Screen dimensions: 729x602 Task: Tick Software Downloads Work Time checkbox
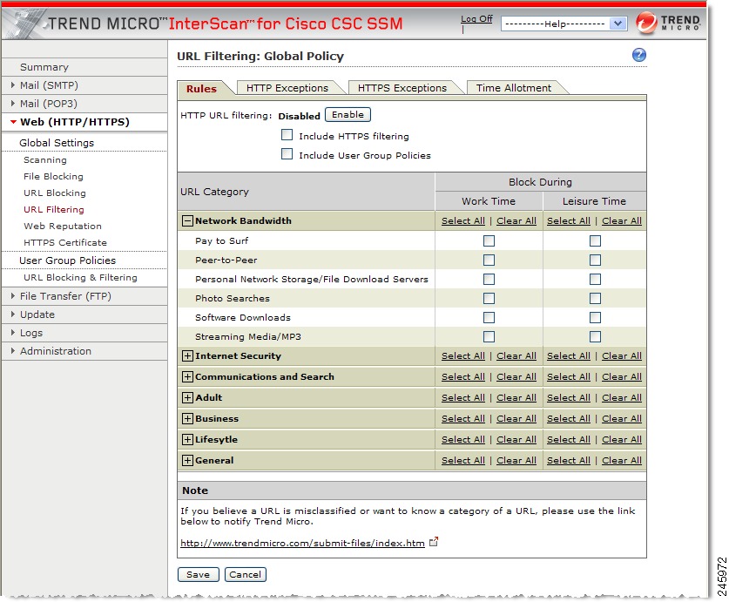click(x=489, y=317)
